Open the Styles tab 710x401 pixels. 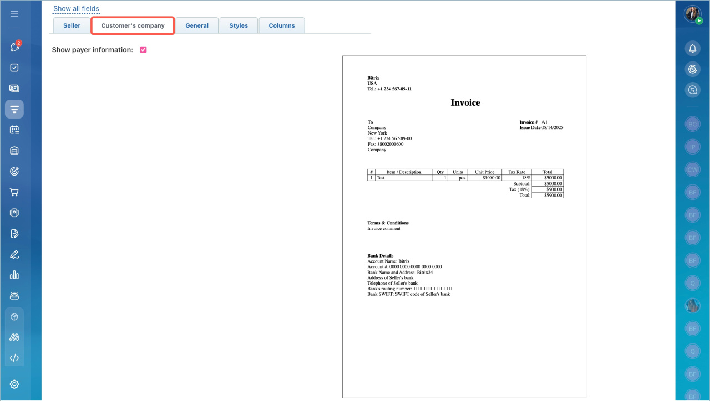[x=239, y=25]
